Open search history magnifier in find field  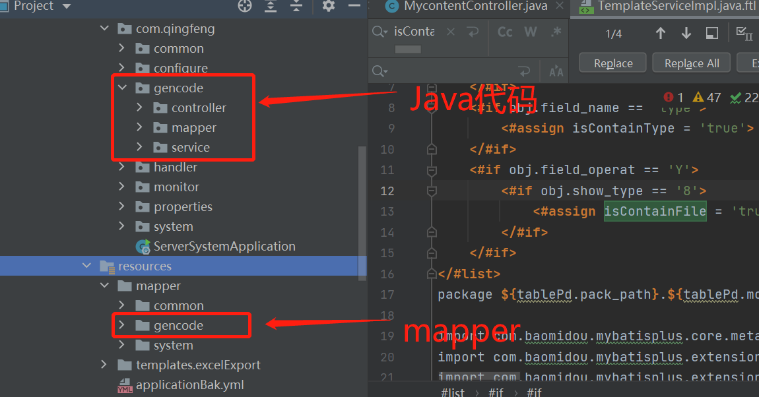click(x=380, y=32)
